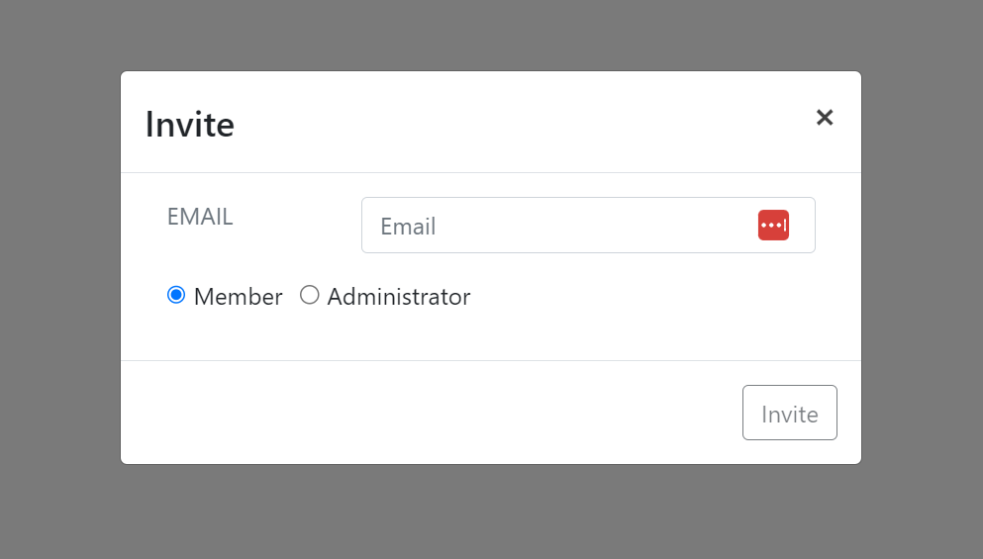Dismiss the modal using the close icon
Screen dimensions: 983x559
(x=825, y=117)
